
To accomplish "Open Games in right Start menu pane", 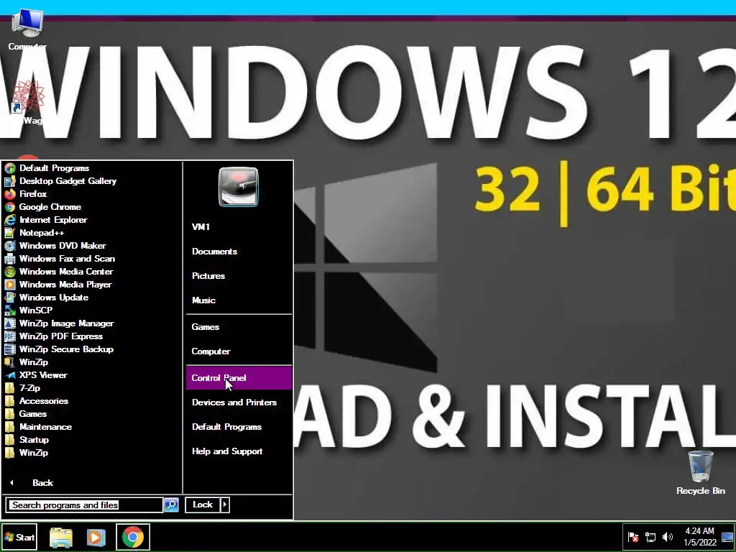I will pyautogui.click(x=206, y=327).
